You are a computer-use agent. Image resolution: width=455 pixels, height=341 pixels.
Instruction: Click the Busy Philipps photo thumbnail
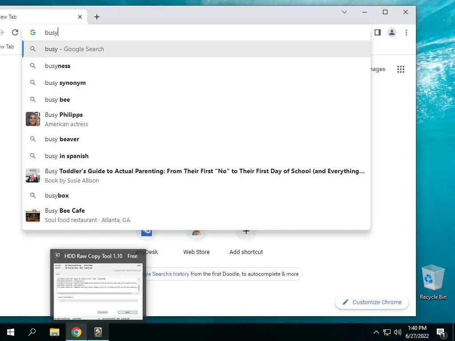click(x=33, y=119)
